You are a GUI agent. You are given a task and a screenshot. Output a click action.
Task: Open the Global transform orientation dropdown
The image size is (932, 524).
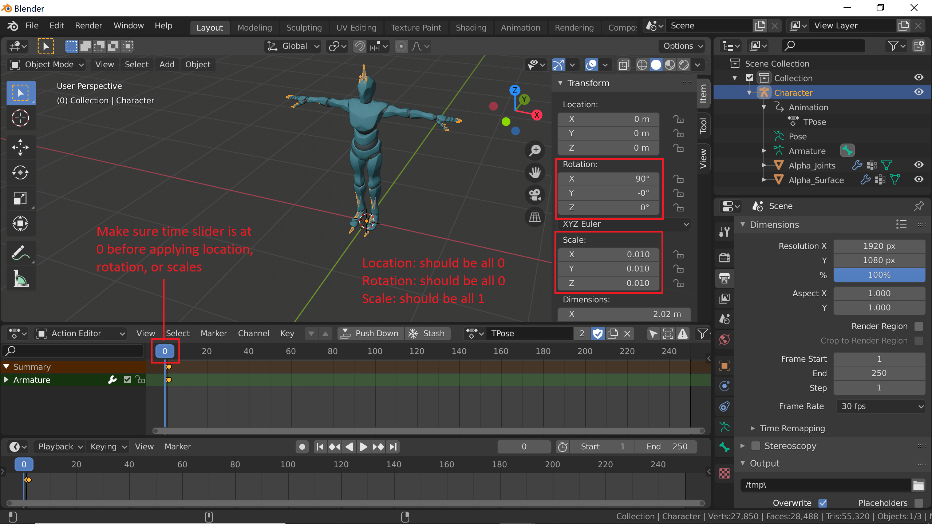(293, 46)
